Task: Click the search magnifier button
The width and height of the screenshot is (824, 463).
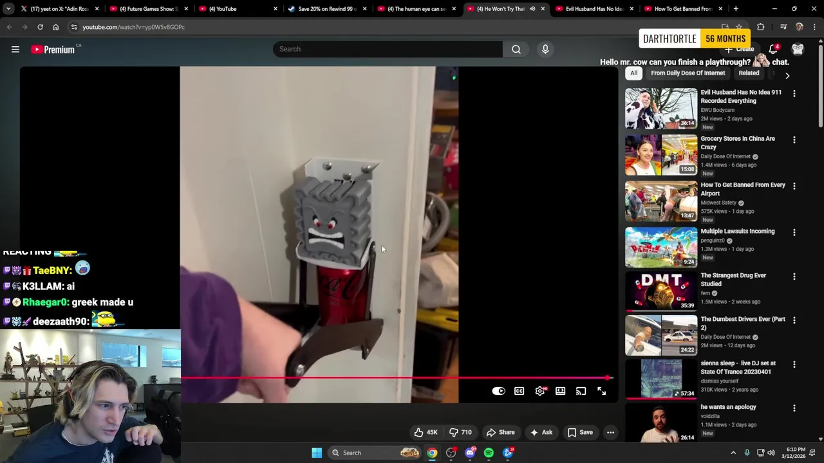Action: point(516,49)
